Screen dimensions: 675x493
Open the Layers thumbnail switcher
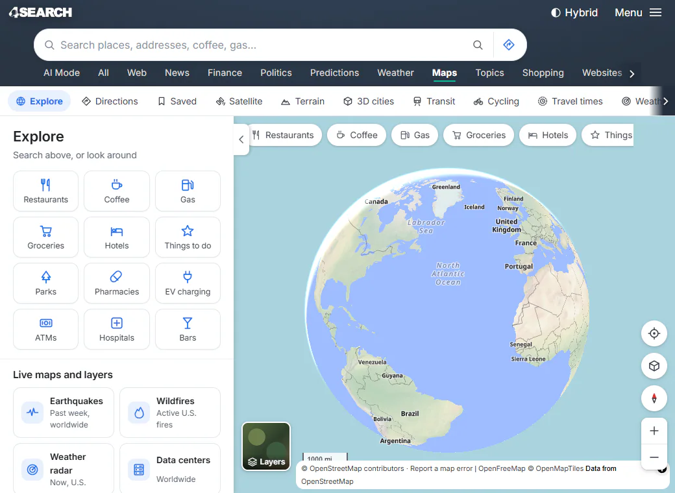[266, 446]
